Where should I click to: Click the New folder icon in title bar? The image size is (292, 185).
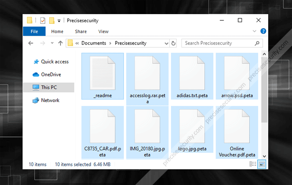tap(52, 20)
